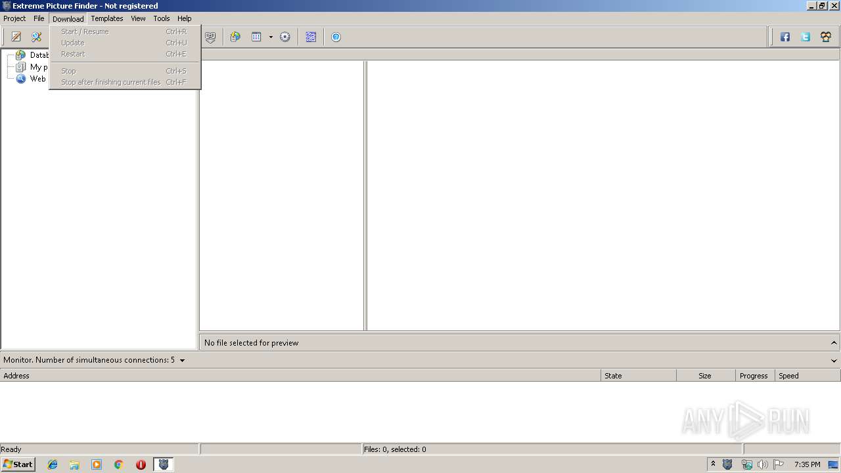
Task: Click the Address column header
Action: click(300, 376)
